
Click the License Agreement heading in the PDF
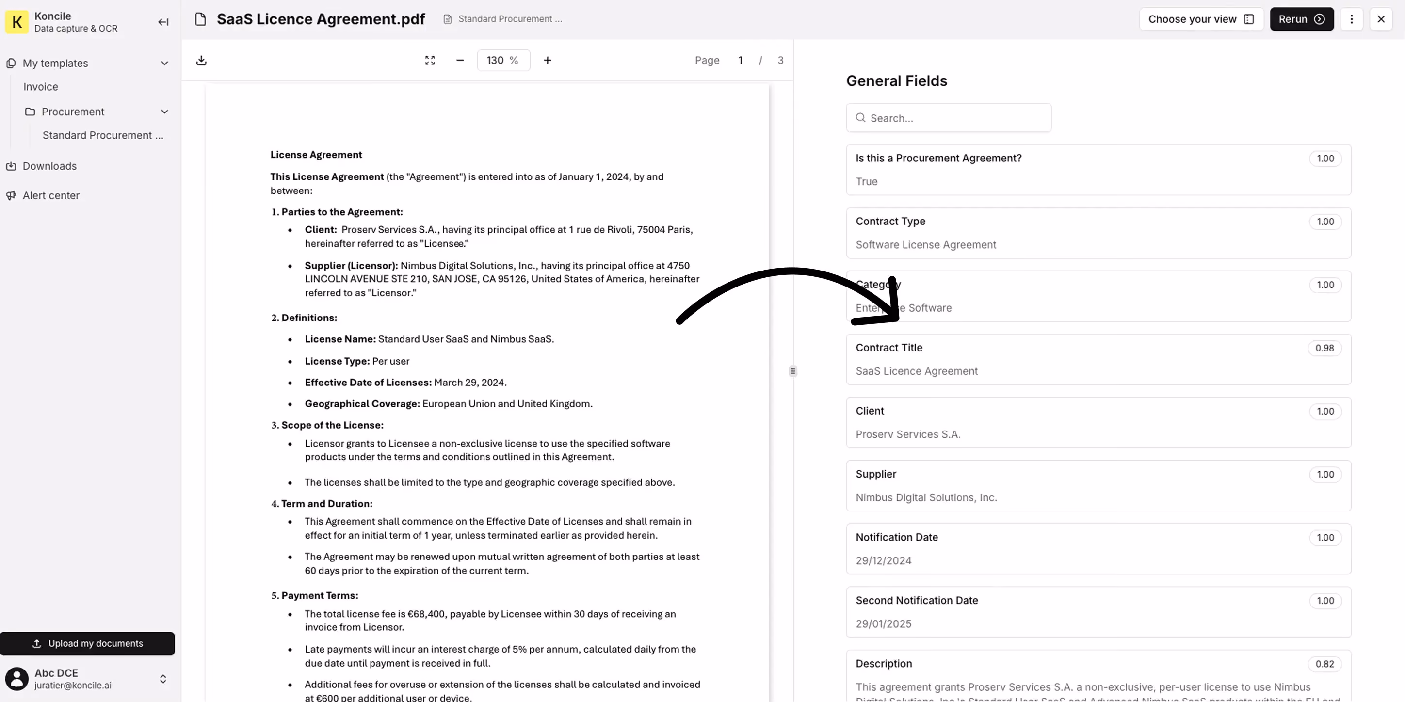(x=316, y=155)
